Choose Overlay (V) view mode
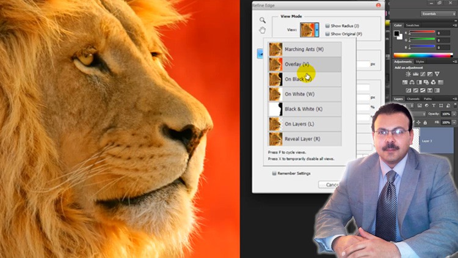Image resolution: width=458 pixels, height=258 pixels. pyautogui.click(x=305, y=64)
